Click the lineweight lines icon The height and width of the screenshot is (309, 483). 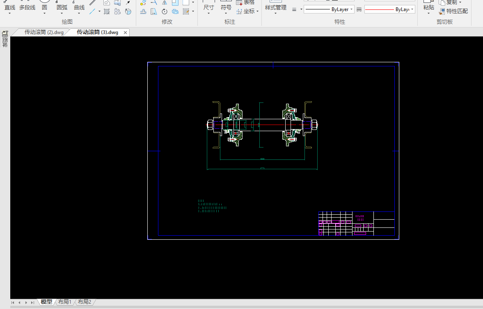[x=294, y=9]
